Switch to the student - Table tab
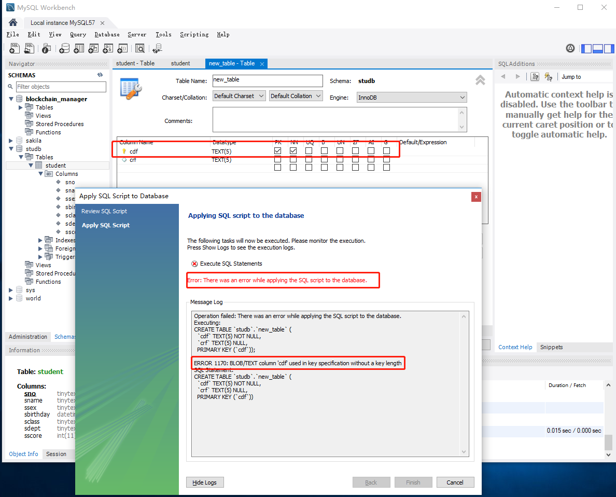 point(134,63)
